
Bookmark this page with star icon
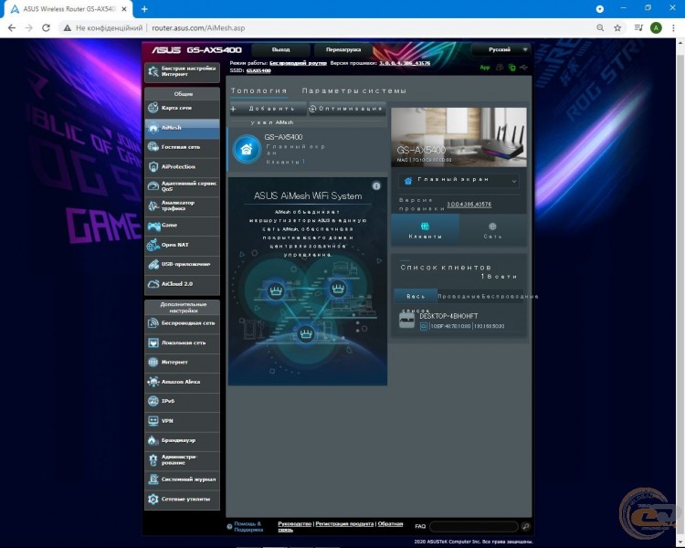[617, 28]
